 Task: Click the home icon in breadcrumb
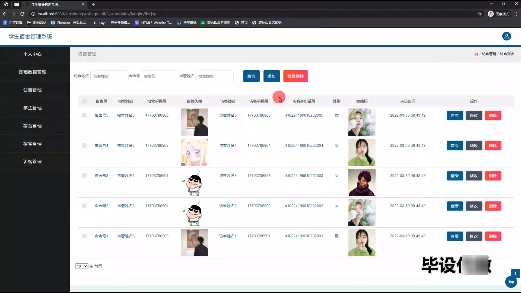pos(476,54)
